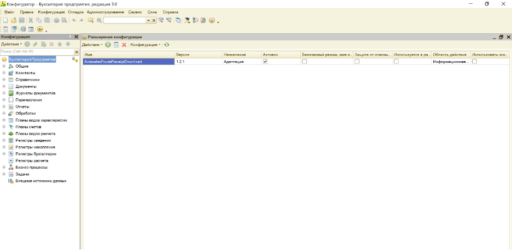Screen dimensions: 512x250
Task: Click the Syntax assistant graduate icon
Action: pos(187,20)
